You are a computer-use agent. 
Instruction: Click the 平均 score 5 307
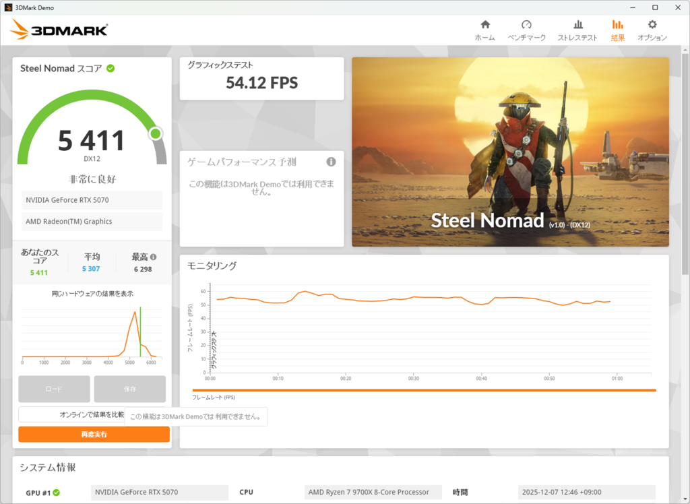pos(91,269)
